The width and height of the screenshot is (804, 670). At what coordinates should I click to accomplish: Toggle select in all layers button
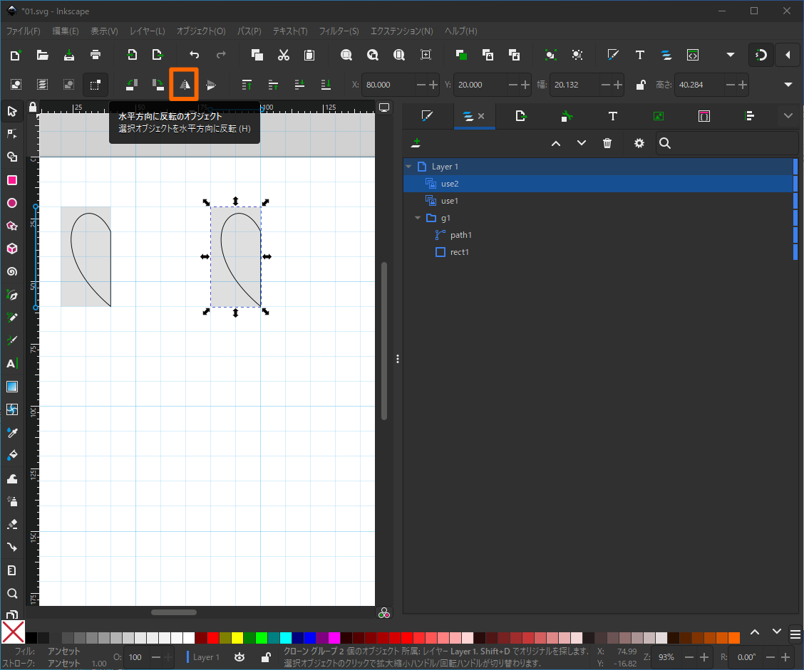click(42, 85)
